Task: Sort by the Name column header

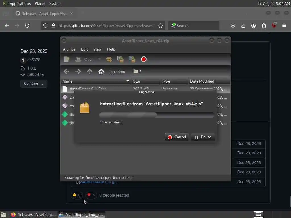Action: point(96,81)
